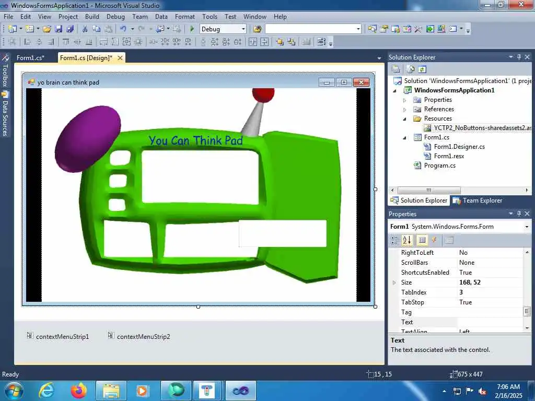Image resolution: width=535 pixels, height=401 pixels.
Task: Click the Send to Back icon
Action: (x=292, y=42)
